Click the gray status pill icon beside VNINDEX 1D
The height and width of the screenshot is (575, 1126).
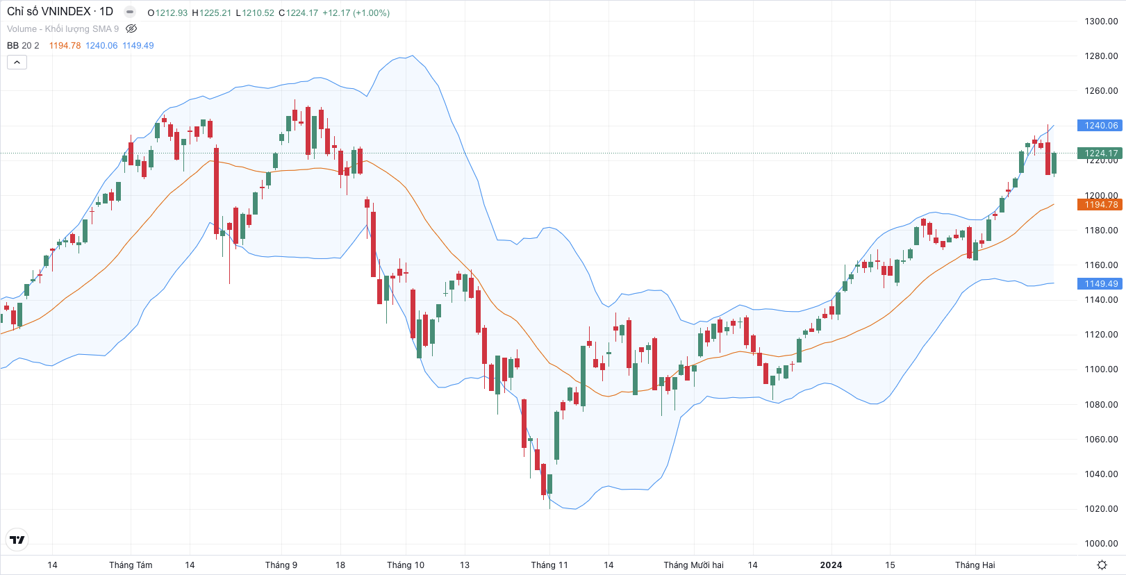130,12
